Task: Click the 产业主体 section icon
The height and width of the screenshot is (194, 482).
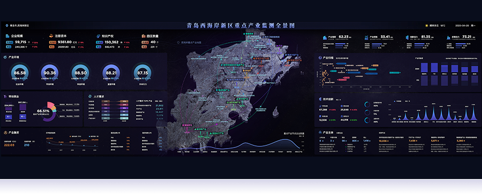Action: 320,133
